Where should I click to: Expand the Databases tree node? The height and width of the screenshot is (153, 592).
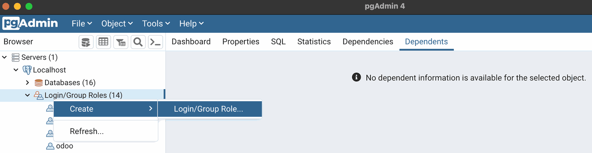tap(27, 83)
